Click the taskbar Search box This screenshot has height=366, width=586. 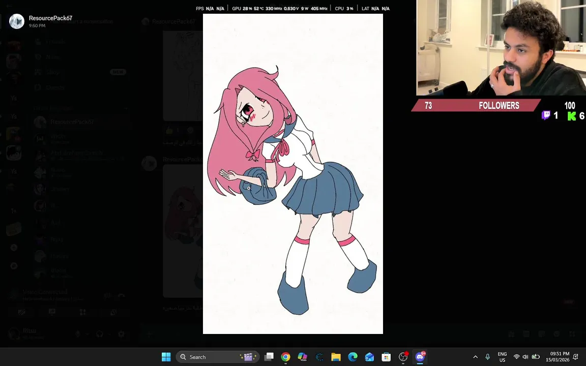[218, 357]
